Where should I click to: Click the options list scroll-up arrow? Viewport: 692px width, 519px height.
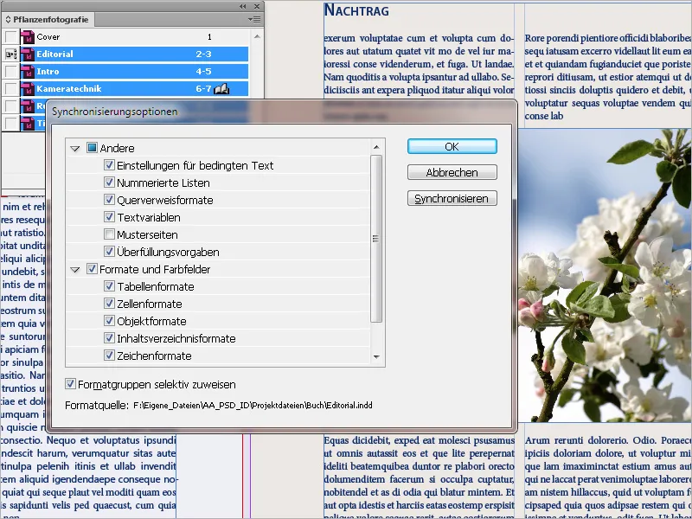point(376,147)
